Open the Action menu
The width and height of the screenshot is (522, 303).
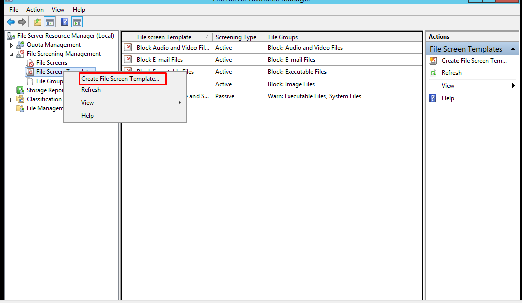tap(35, 9)
